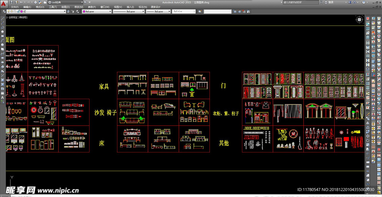382x197 pixels.
Task: Open the lineweight ByLayer dropdown
Action: (x=158, y=12)
